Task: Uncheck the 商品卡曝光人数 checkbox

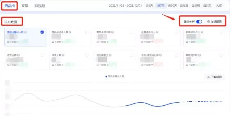Action: (x=42, y=32)
